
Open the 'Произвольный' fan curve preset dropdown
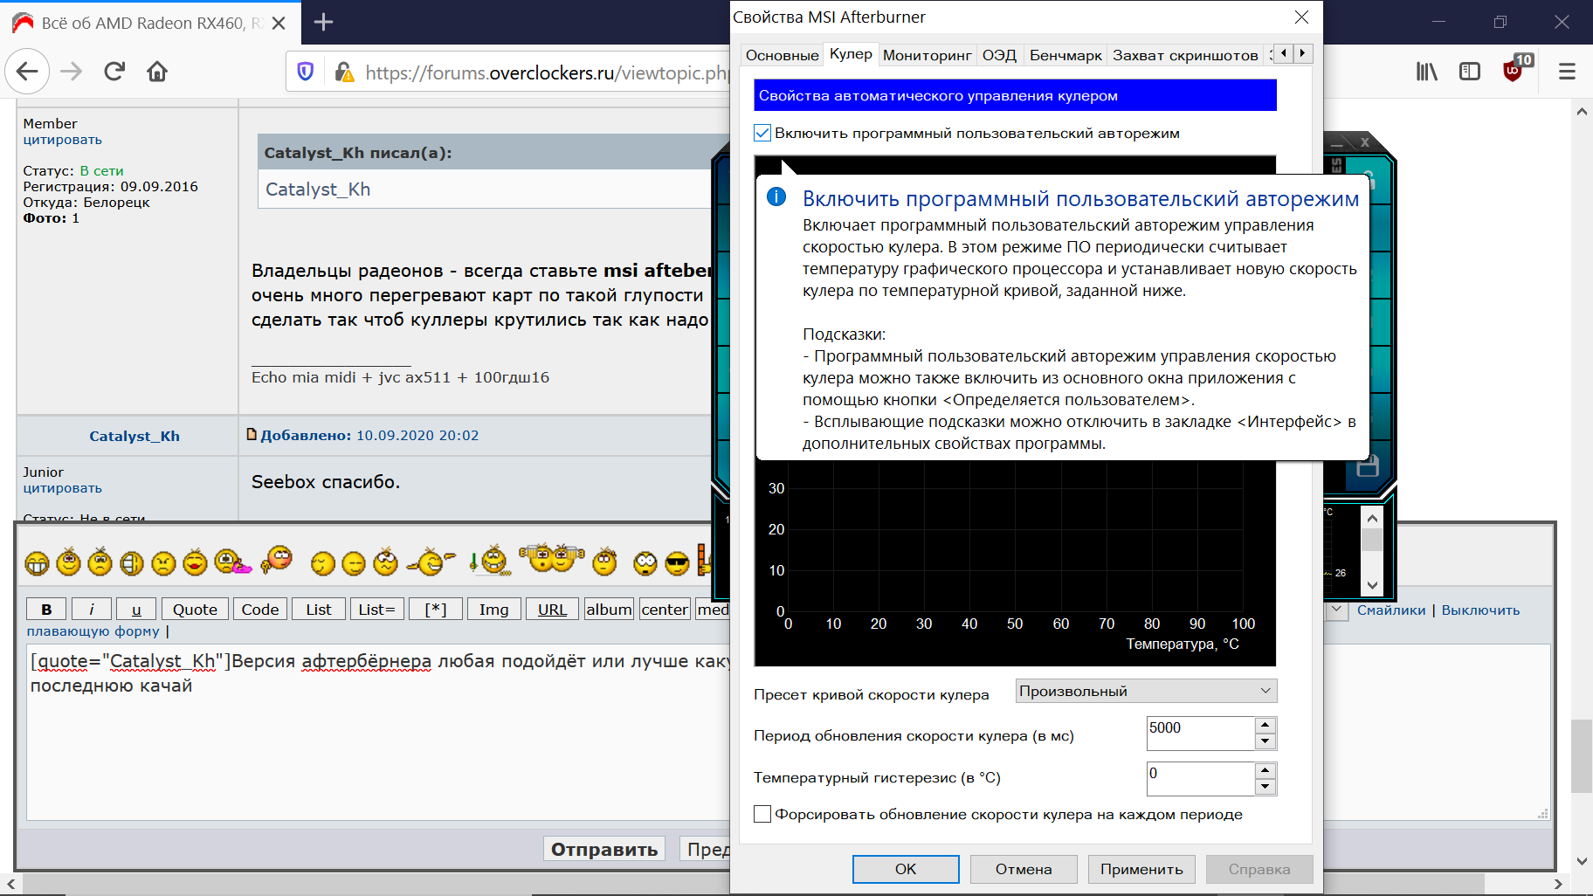pos(1146,691)
